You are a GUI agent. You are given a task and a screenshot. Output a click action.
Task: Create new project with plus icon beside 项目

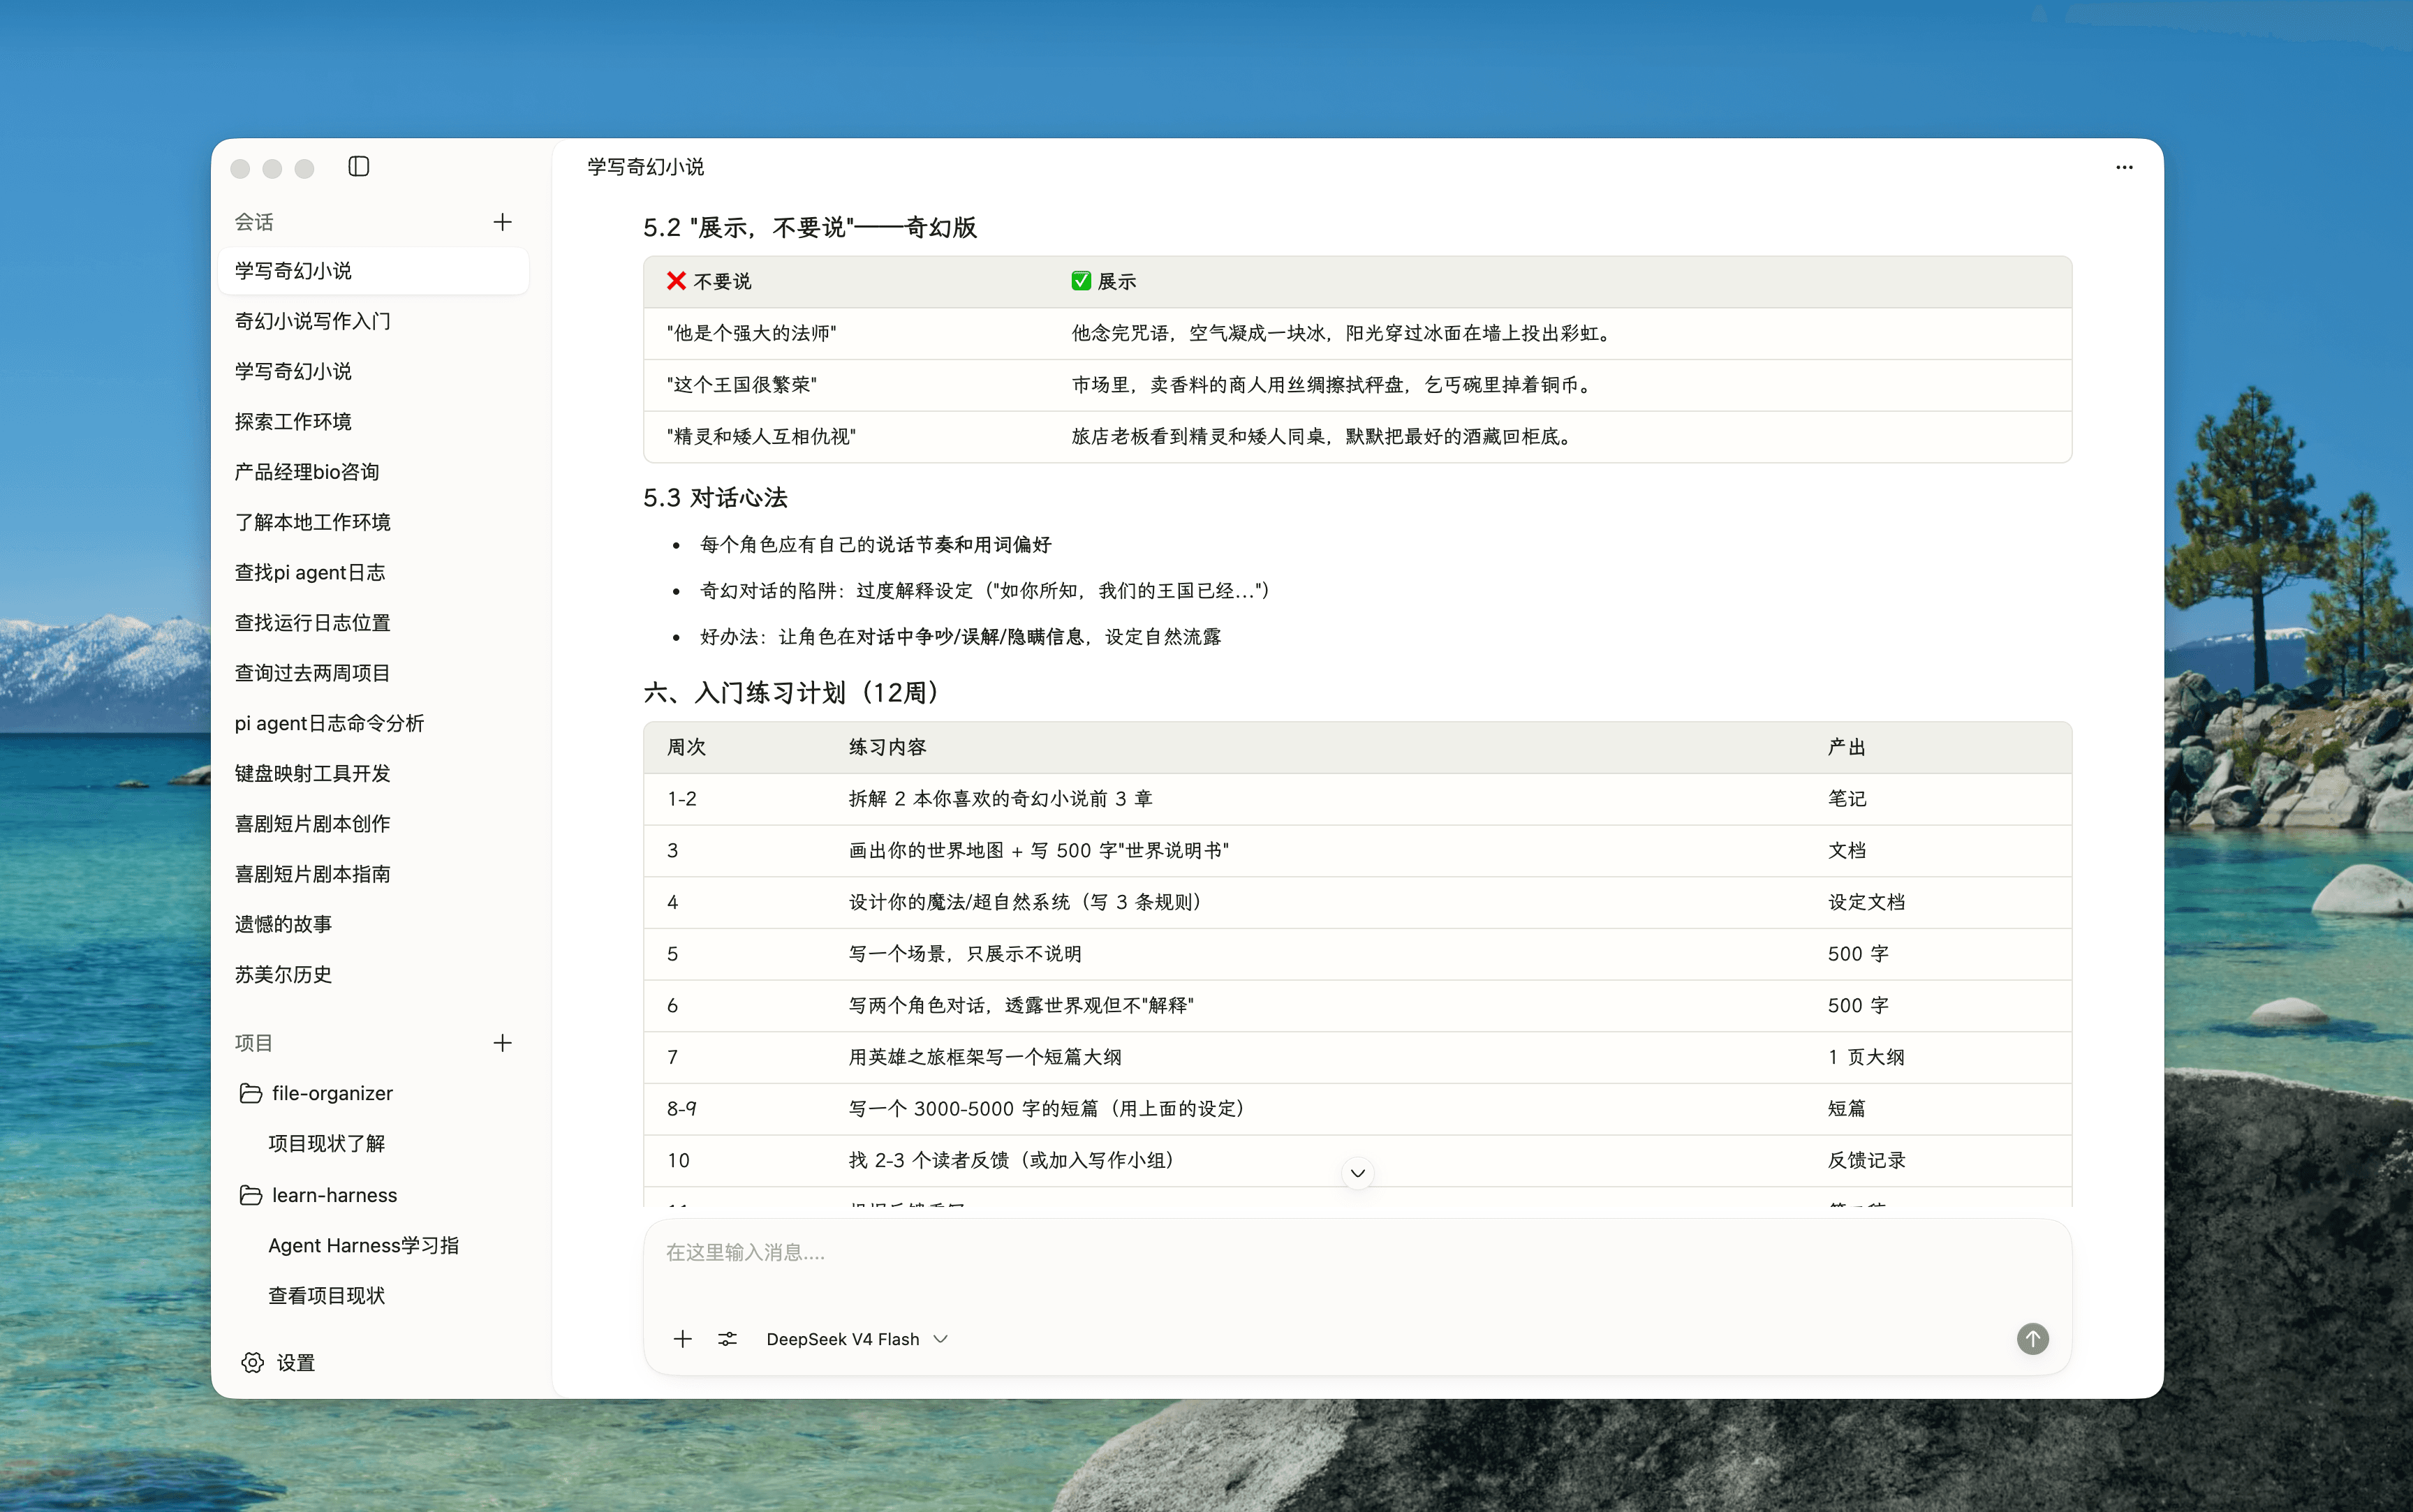[x=503, y=1043]
